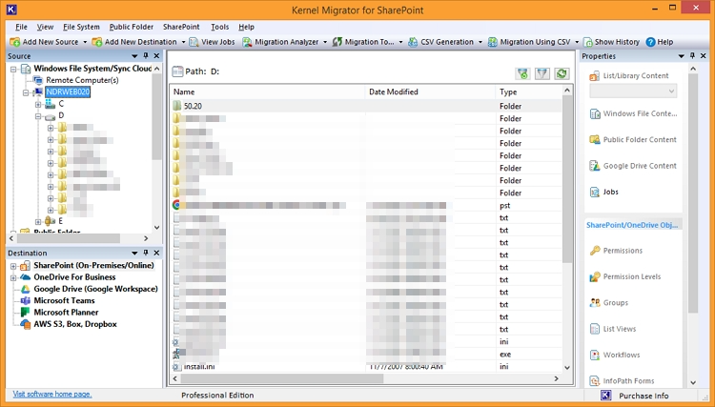Click the blue Help question mark icon
The image size is (715, 407).
tap(651, 42)
